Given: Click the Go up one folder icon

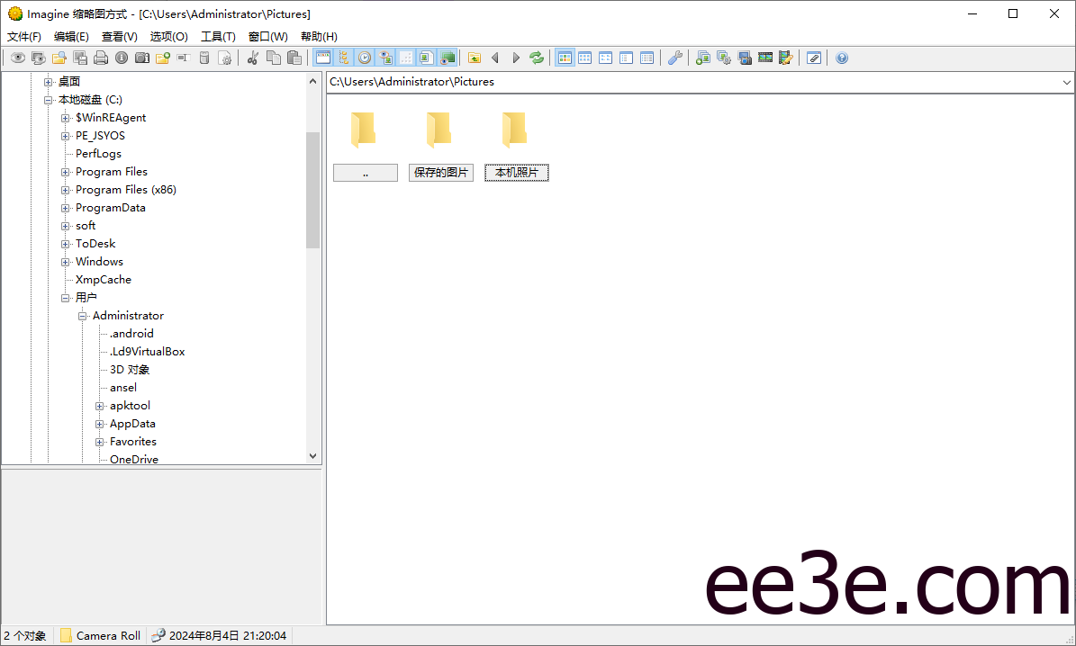Looking at the screenshot, I should (x=475, y=58).
